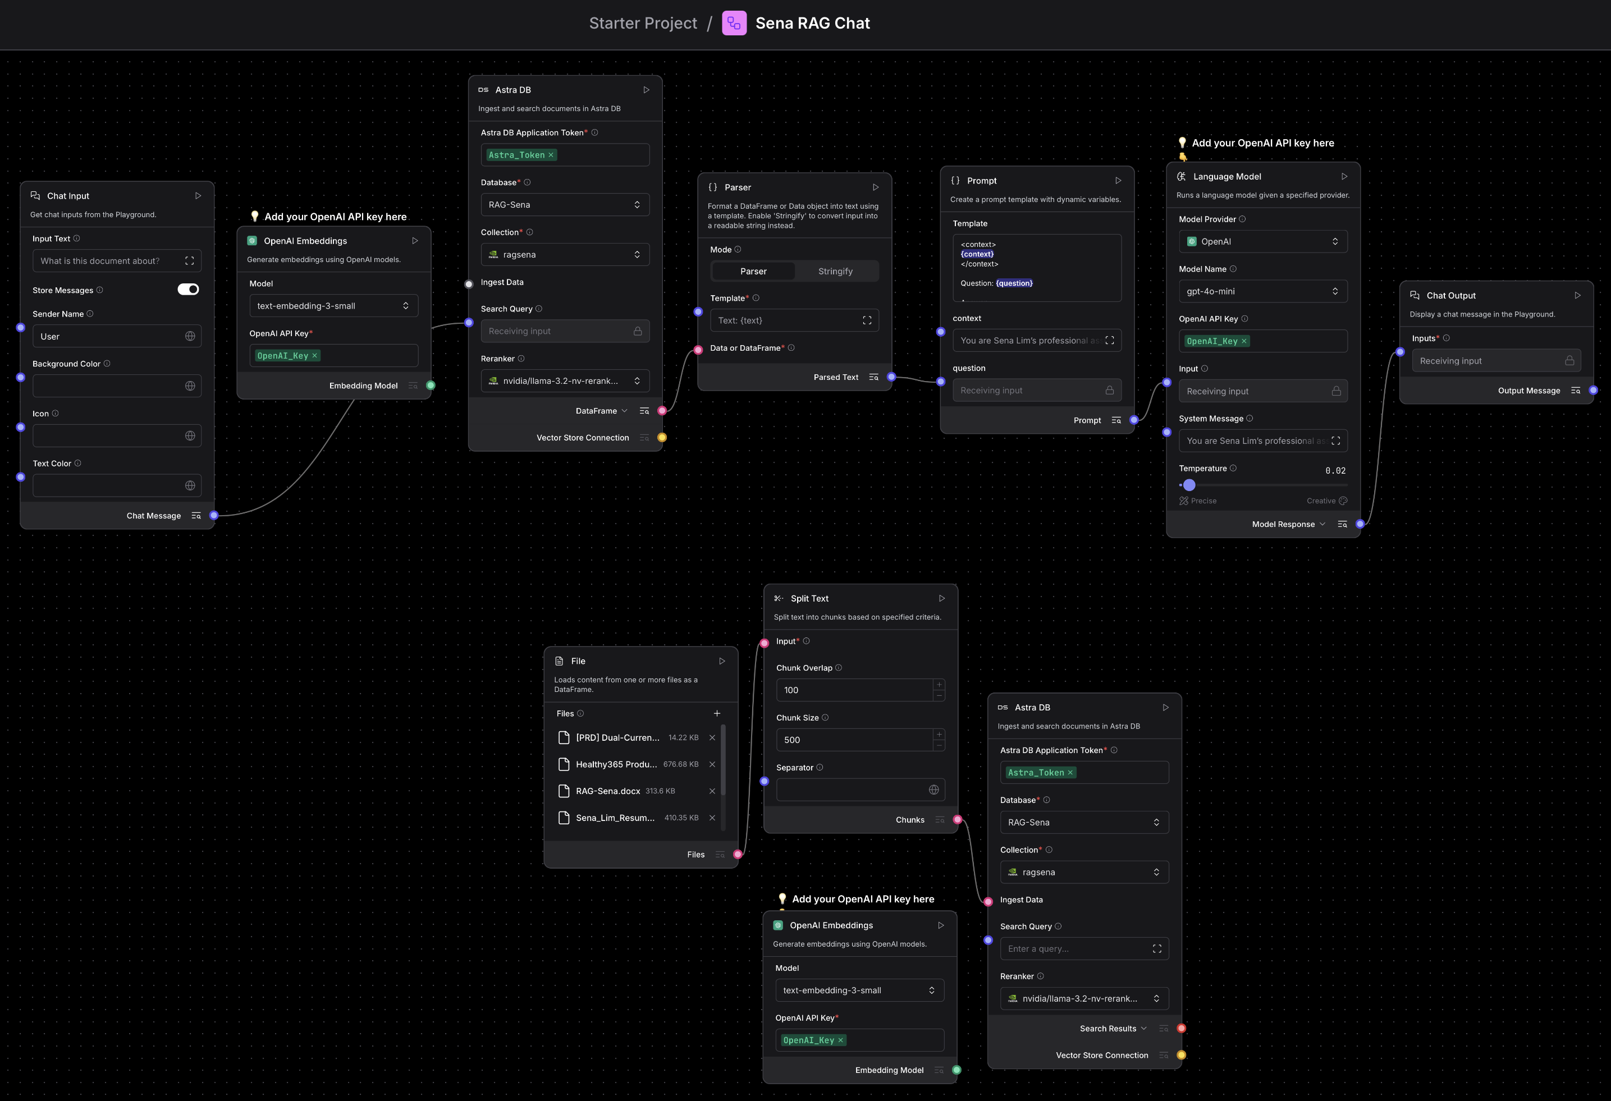Open globe picker for the Icon field
The image size is (1611, 1101).
pos(191,435)
